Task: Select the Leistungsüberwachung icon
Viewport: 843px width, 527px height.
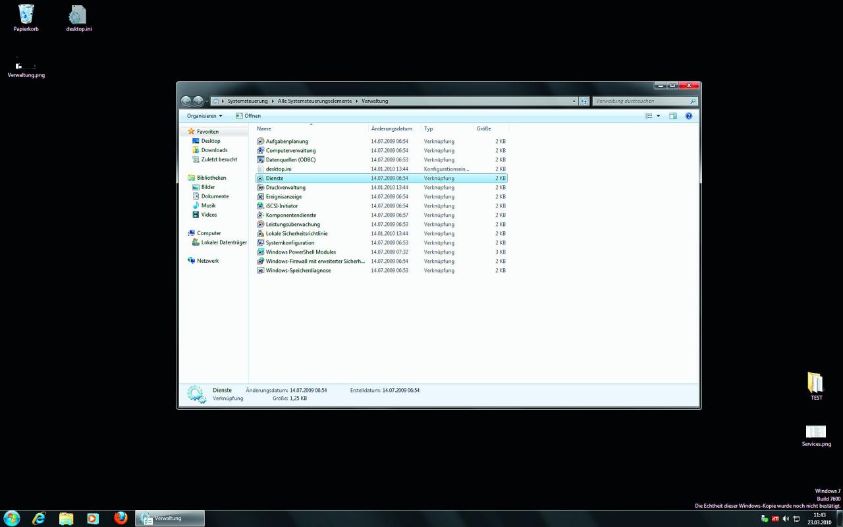Action: 260,224
